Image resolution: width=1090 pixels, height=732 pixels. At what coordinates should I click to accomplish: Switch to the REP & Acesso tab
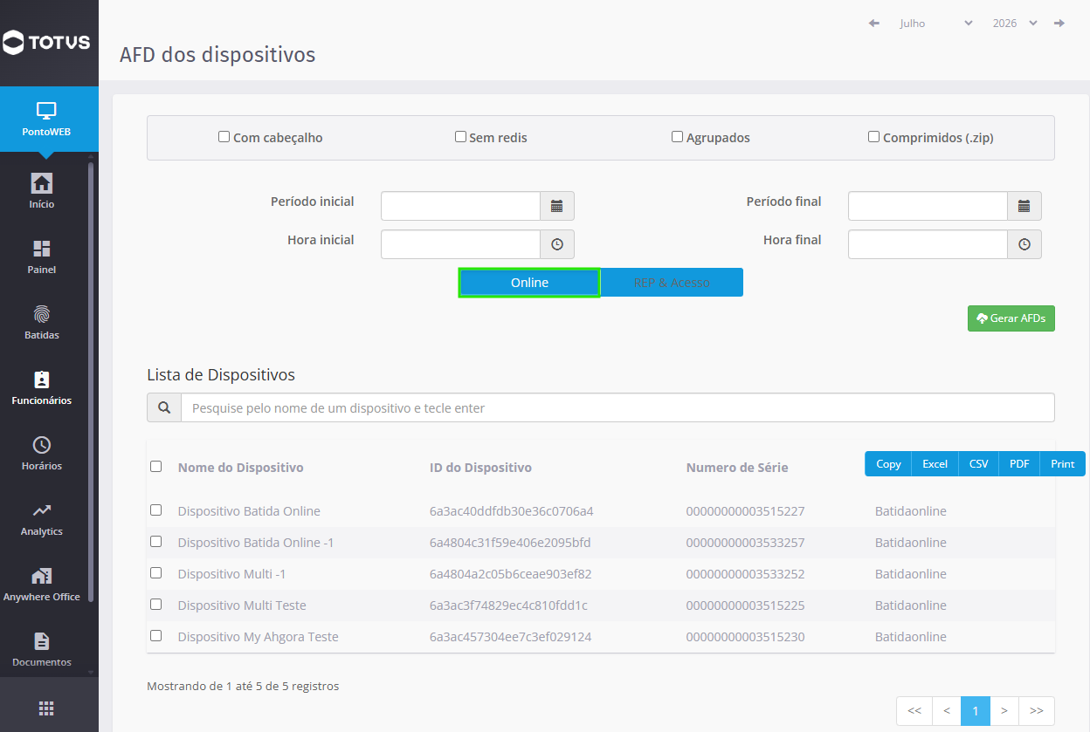pyautogui.click(x=672, y=283)
